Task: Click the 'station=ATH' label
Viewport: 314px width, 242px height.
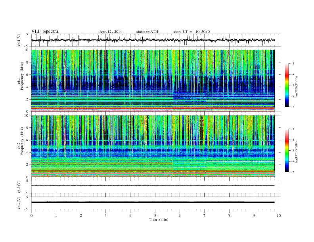Action: [147, 32]
